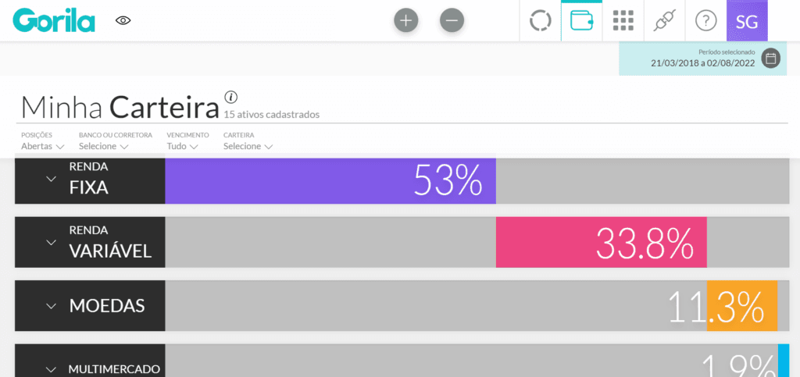Toggle the eye visibility icon
This screenshot has width=800, height=377.
point(123,20)
